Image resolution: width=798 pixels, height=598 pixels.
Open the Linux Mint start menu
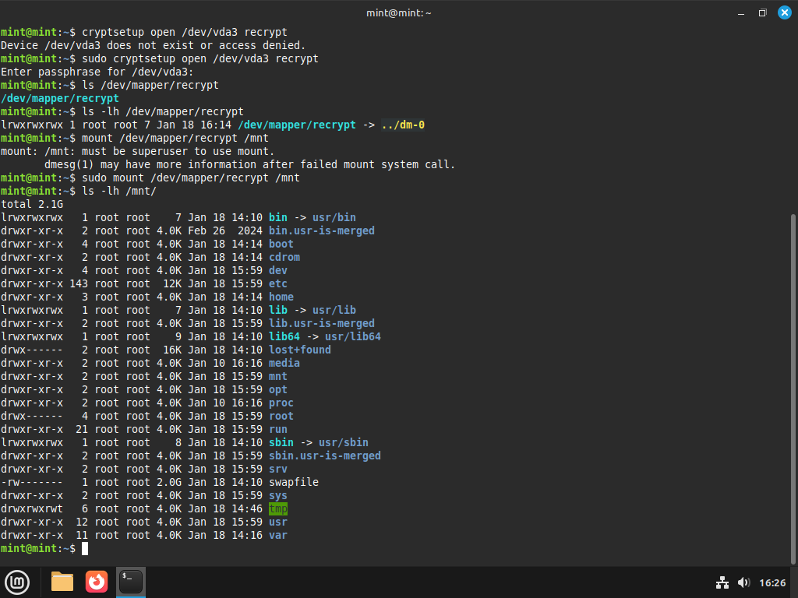pos(17,582)
